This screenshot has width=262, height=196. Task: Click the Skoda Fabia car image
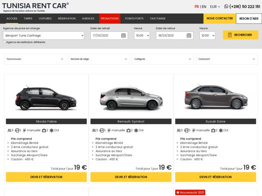point(46,98)
